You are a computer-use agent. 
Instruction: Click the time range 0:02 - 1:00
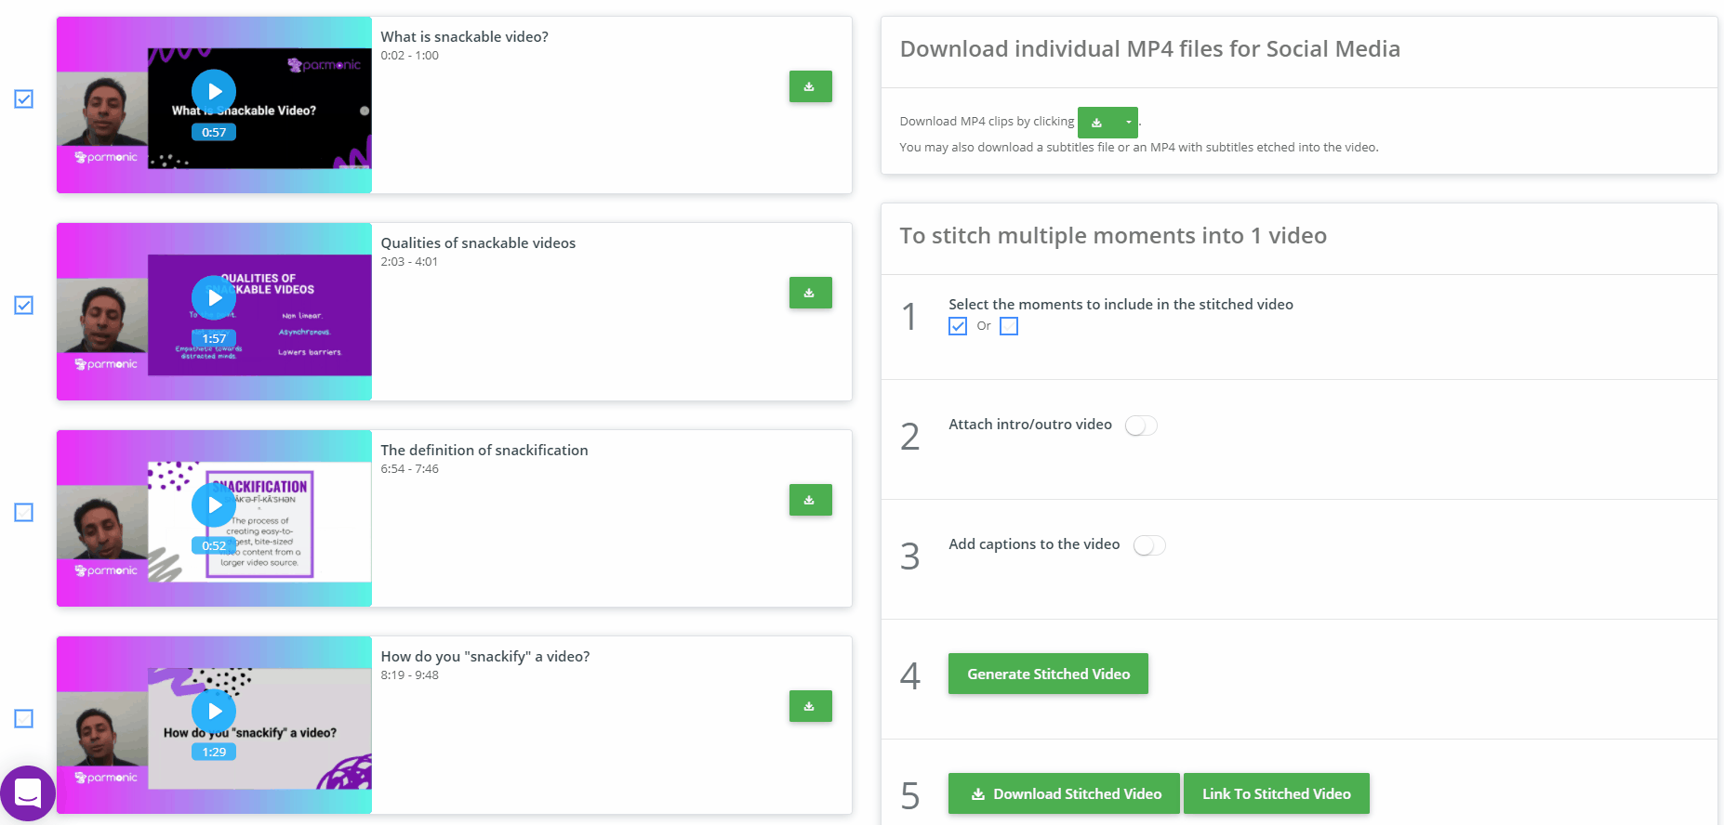[x=409, y=56]
